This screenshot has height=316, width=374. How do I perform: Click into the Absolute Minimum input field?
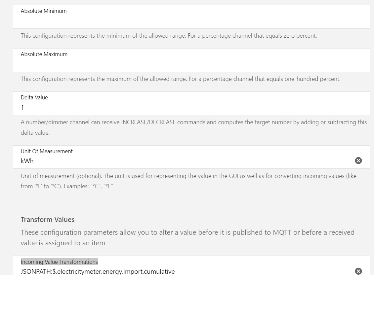click(x=191, y=21)
